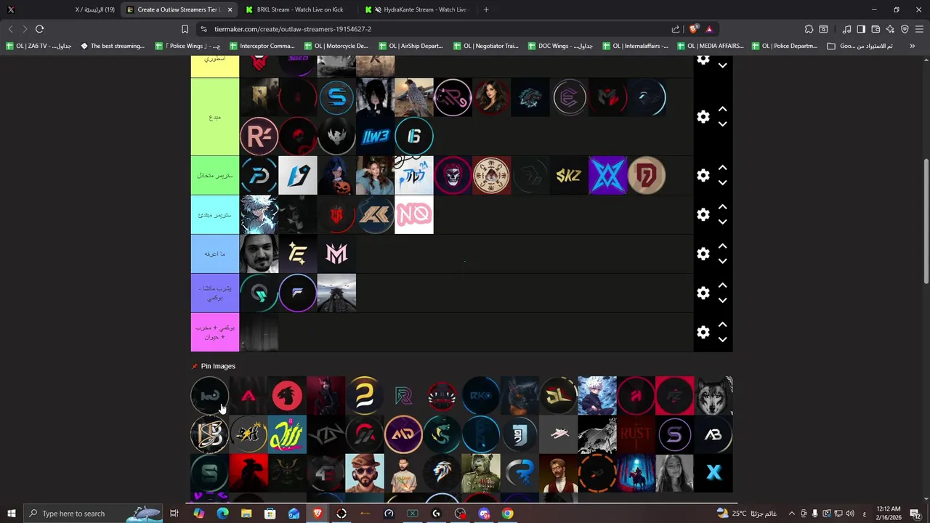Open settings gear for the green tier row
The width and height of the screenshot is (930, 523).
(x=703, y=175)
